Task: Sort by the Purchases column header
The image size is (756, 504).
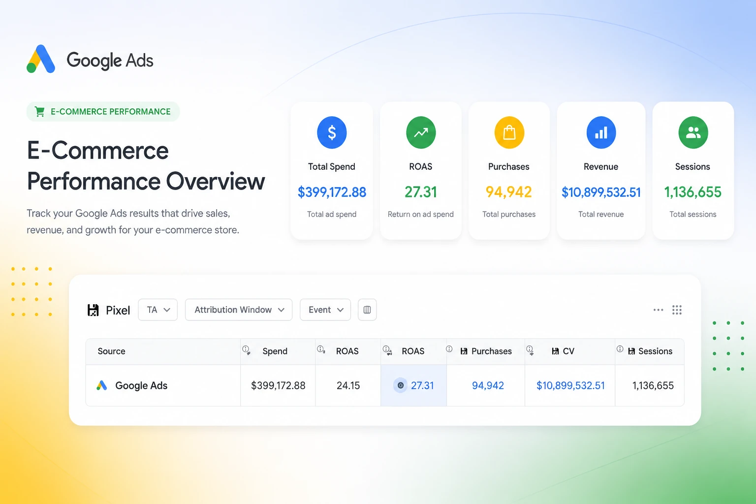Action: point(492,351)
